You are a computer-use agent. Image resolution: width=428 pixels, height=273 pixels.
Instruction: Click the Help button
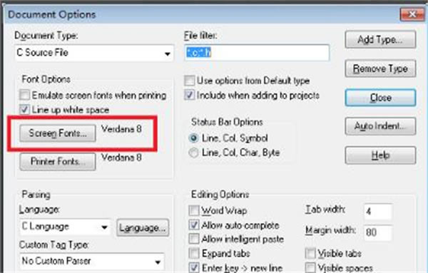pyautogui.click(x=380, y=155)
